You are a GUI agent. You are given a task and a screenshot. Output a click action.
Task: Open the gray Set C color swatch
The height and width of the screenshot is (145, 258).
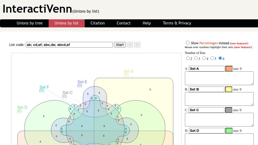pyautogui.click(x=228, y=110)
